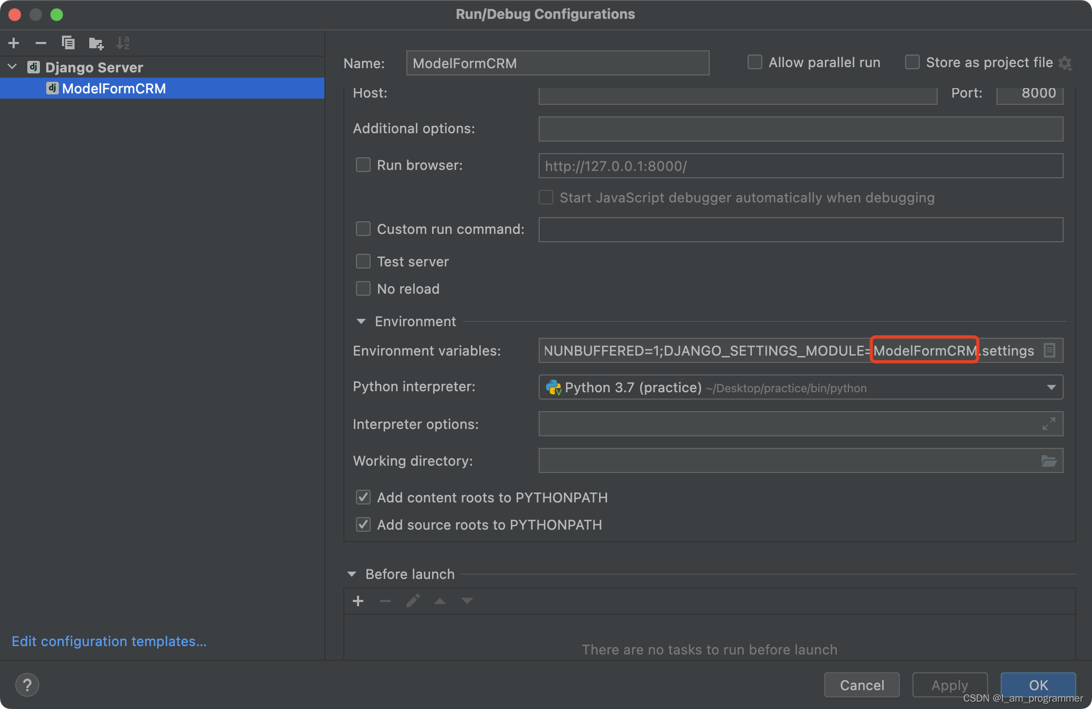Edit the selected before launch task
The image size is (1092, 709).
tap(413, 601)
